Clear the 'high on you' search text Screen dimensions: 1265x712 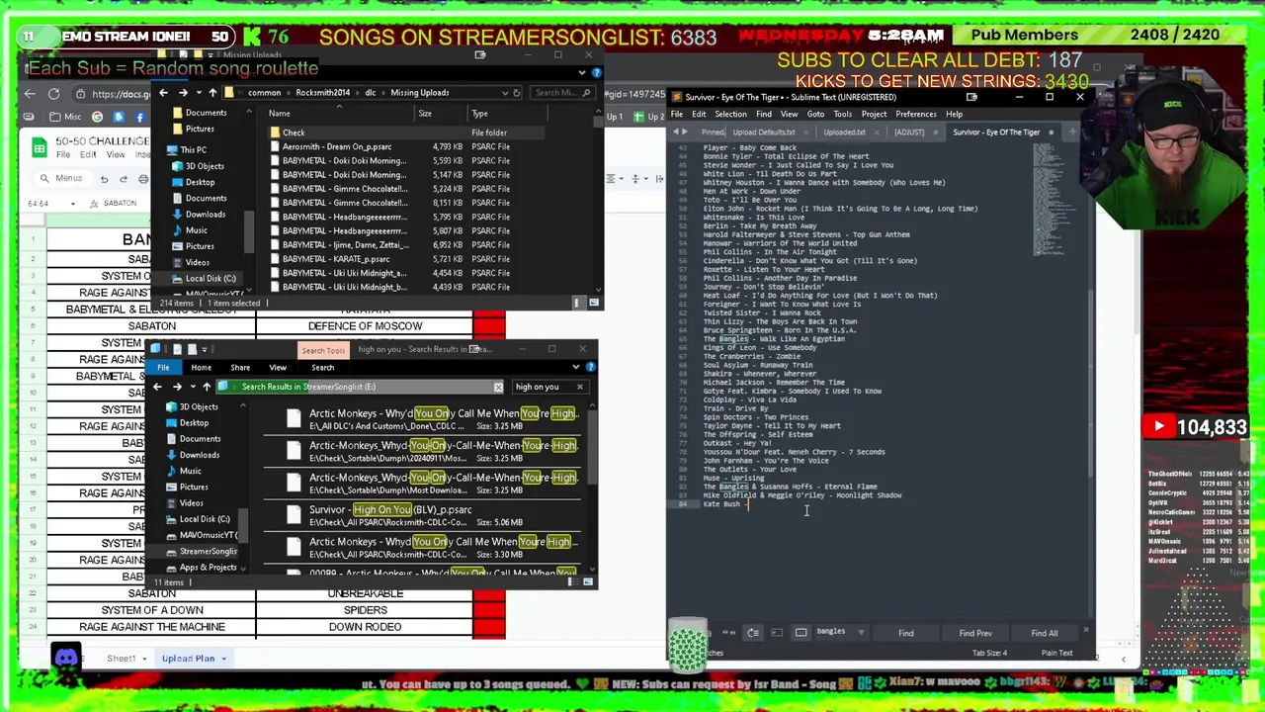pos(579,387)
